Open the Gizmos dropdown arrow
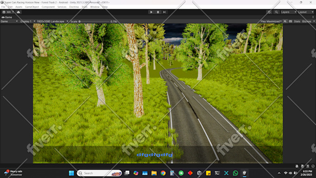This screenshot has width=316, height=178. [314, 21]
